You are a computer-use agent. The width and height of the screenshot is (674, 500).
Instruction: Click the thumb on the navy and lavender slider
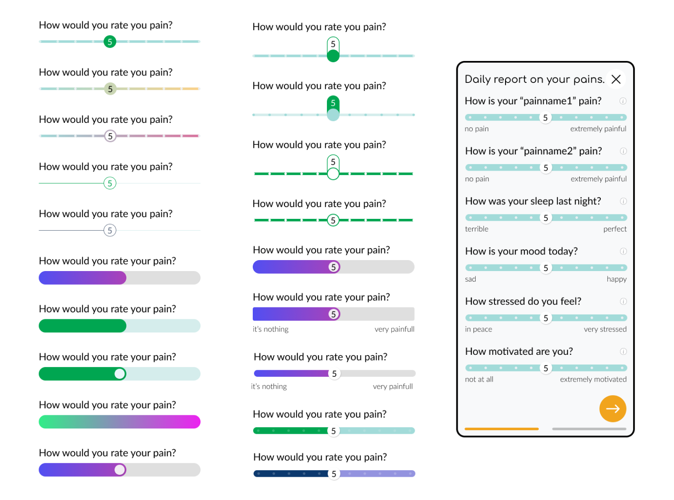pos(334,474)
